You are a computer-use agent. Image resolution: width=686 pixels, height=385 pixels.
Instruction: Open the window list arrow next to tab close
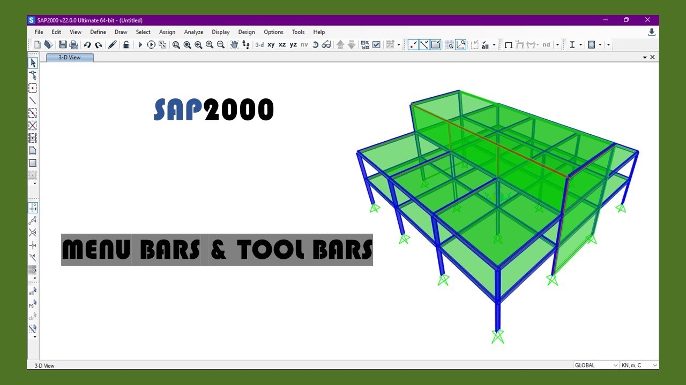645,57
